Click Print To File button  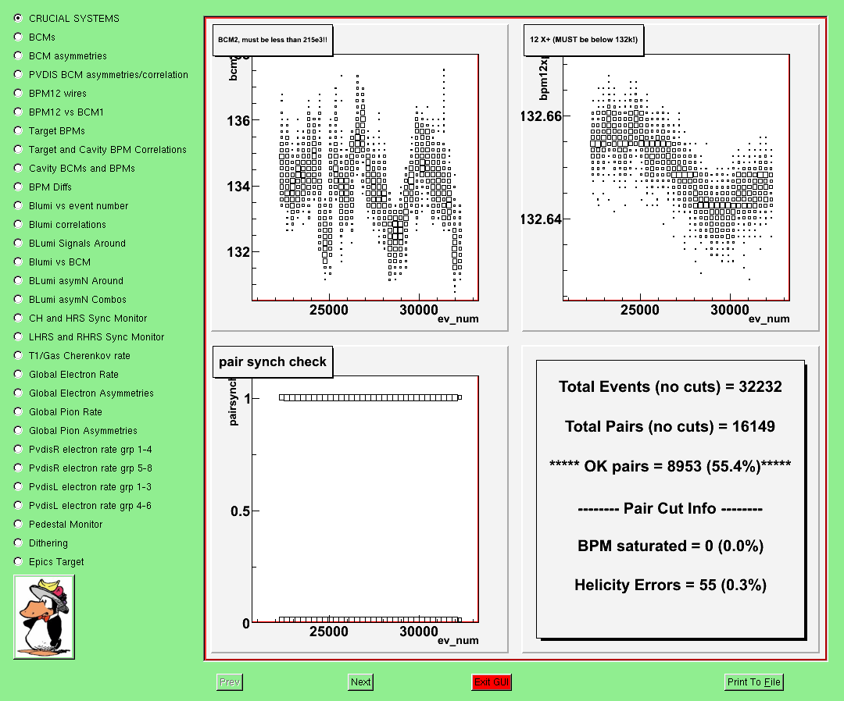pyautogui.click(x=753, y=682)
